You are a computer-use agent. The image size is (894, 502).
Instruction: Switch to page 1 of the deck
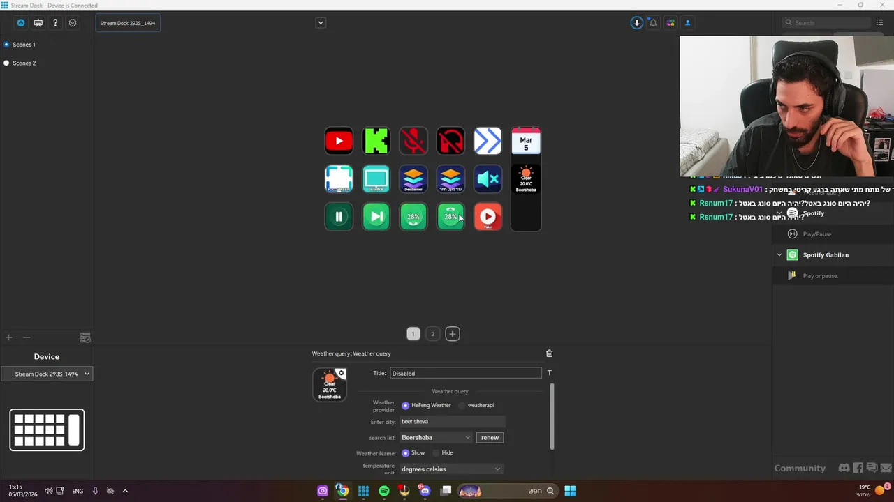pyautogui.click(x=413, y=334)
